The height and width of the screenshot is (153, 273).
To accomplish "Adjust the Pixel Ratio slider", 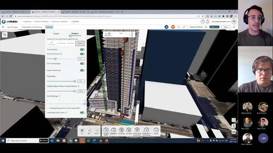I will pos(75,81).
